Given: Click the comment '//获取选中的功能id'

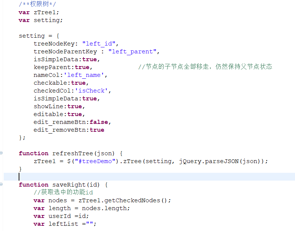Looking at the screenshot, I should pyautogui.click(x=63, y=192).
